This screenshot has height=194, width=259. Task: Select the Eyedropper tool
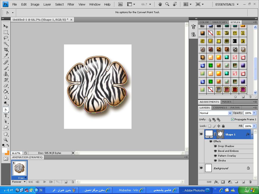6,55
